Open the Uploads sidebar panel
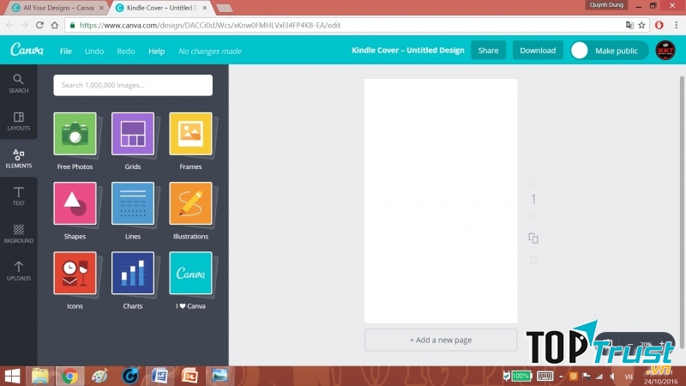This screenshot has width=686, height=386. coord(18,271)
